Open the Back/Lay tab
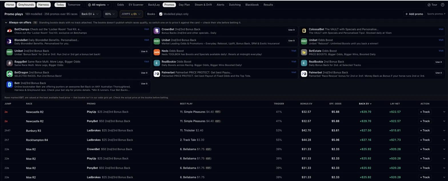 tap(154, 5)
